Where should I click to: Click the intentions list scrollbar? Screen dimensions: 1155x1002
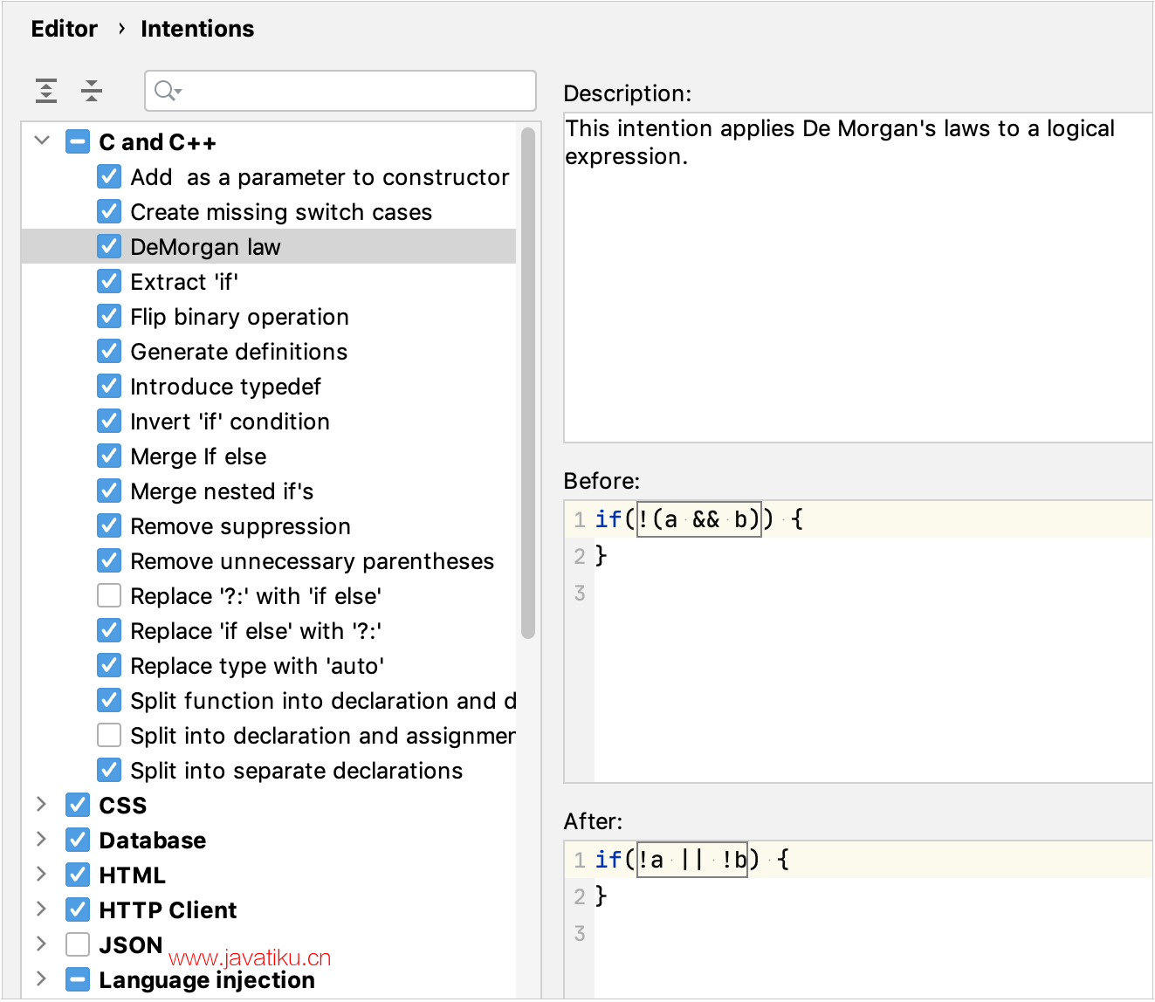click(x=527, y=384)
